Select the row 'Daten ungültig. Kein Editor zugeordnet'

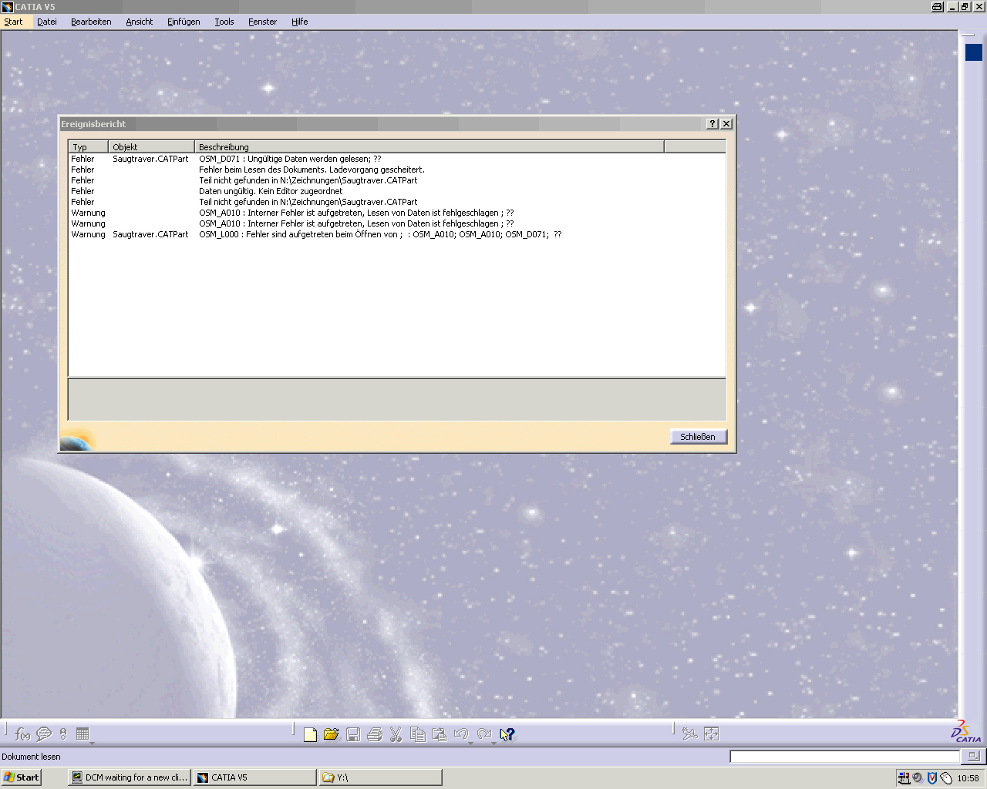click(x=397, y=191)
